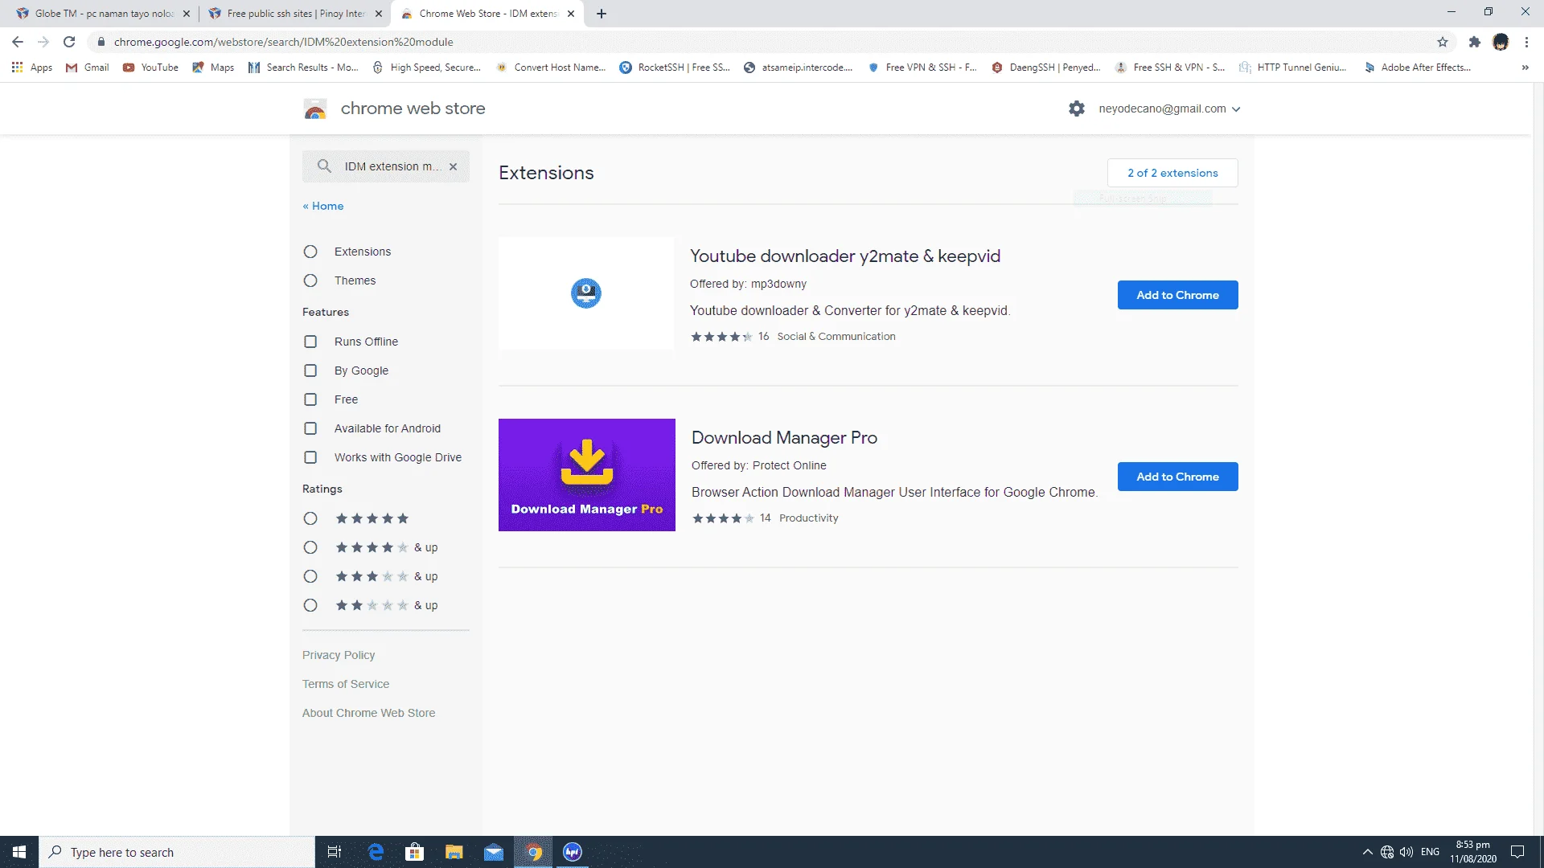This screenshot has width=1544, height=868.
Task: Open the Download Manager Pro thumbnail
Action: pos(587,475)
